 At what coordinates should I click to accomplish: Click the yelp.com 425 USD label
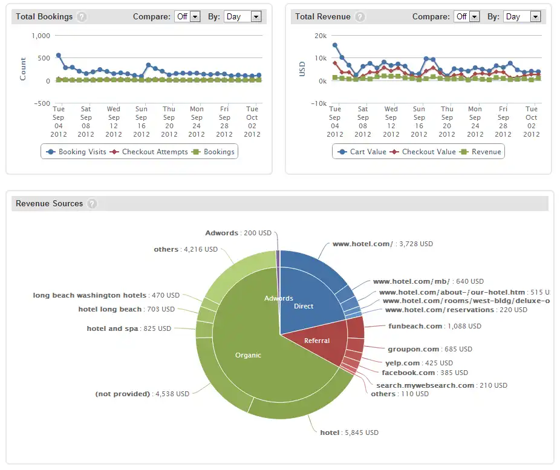point(419,363)
